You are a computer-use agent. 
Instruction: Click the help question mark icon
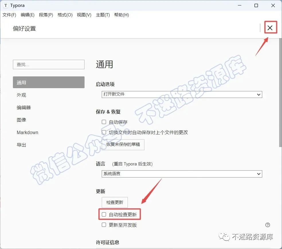(x=268, y=225)
